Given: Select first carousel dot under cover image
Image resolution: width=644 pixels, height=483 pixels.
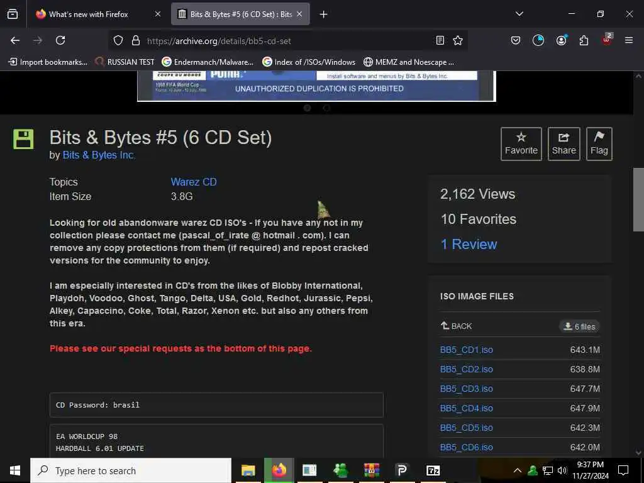Looking at the screenshot, I should pyautogui.click(x=307, y=108).
